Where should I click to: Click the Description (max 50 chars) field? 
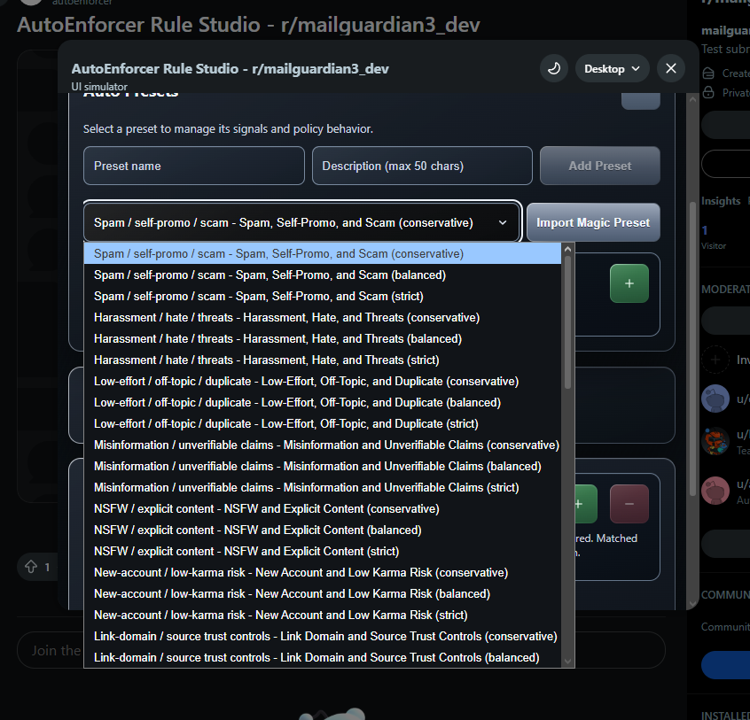tap(422, 166)
